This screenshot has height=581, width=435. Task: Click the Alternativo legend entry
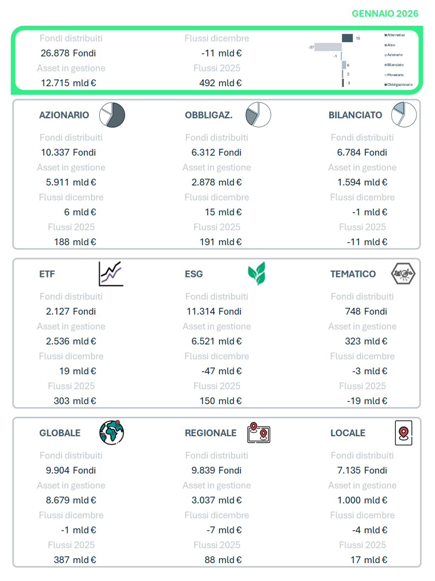396,35
